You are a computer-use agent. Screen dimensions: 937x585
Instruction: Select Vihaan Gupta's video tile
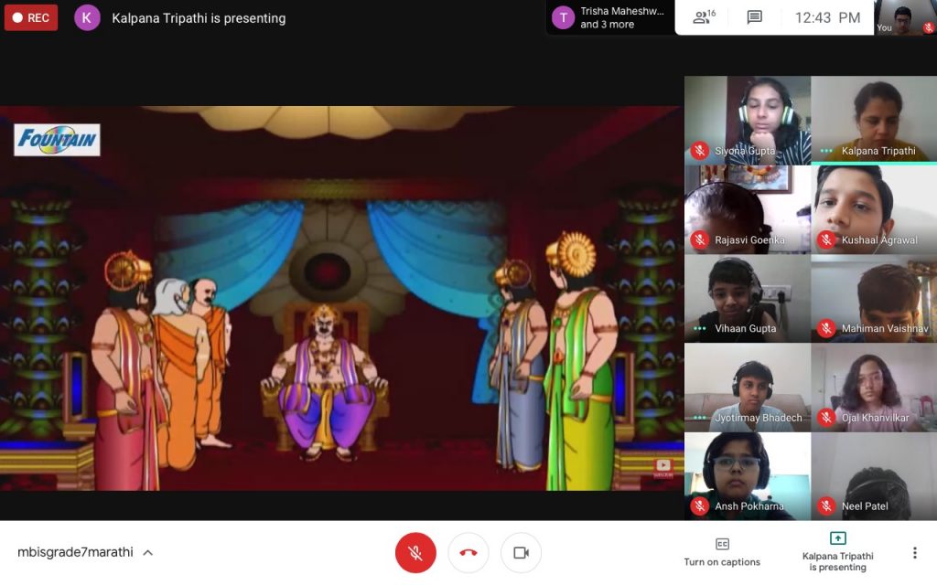pyautogui.click(x=748, y=298)
